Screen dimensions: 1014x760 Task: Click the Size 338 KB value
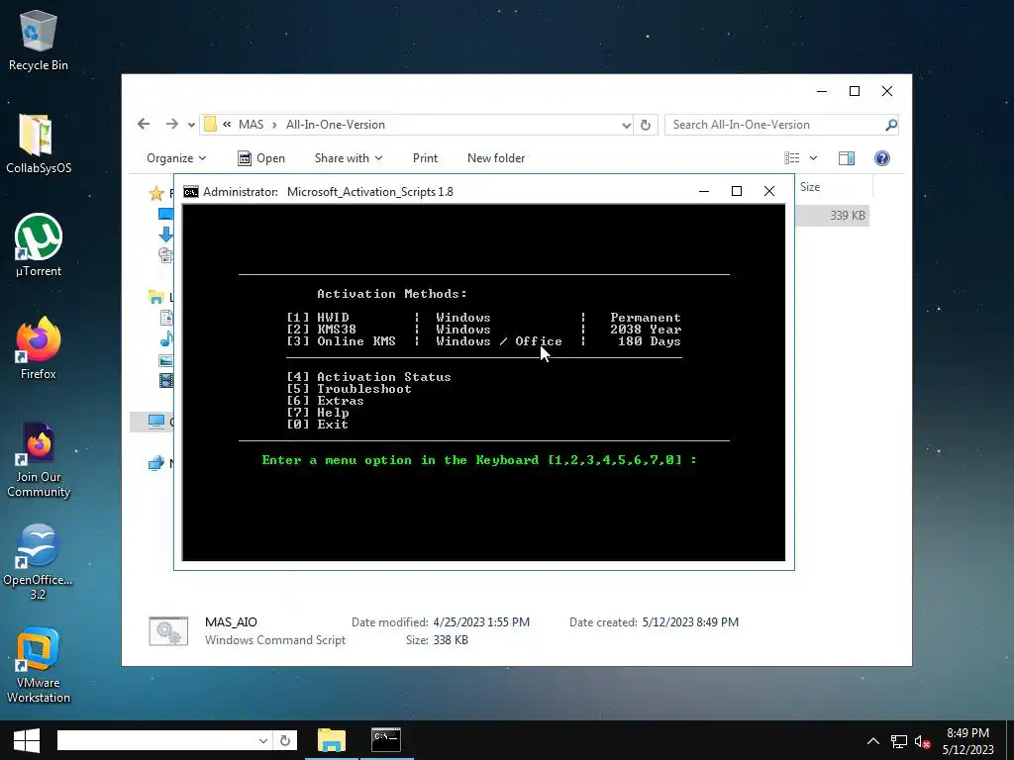click(452, 640)
